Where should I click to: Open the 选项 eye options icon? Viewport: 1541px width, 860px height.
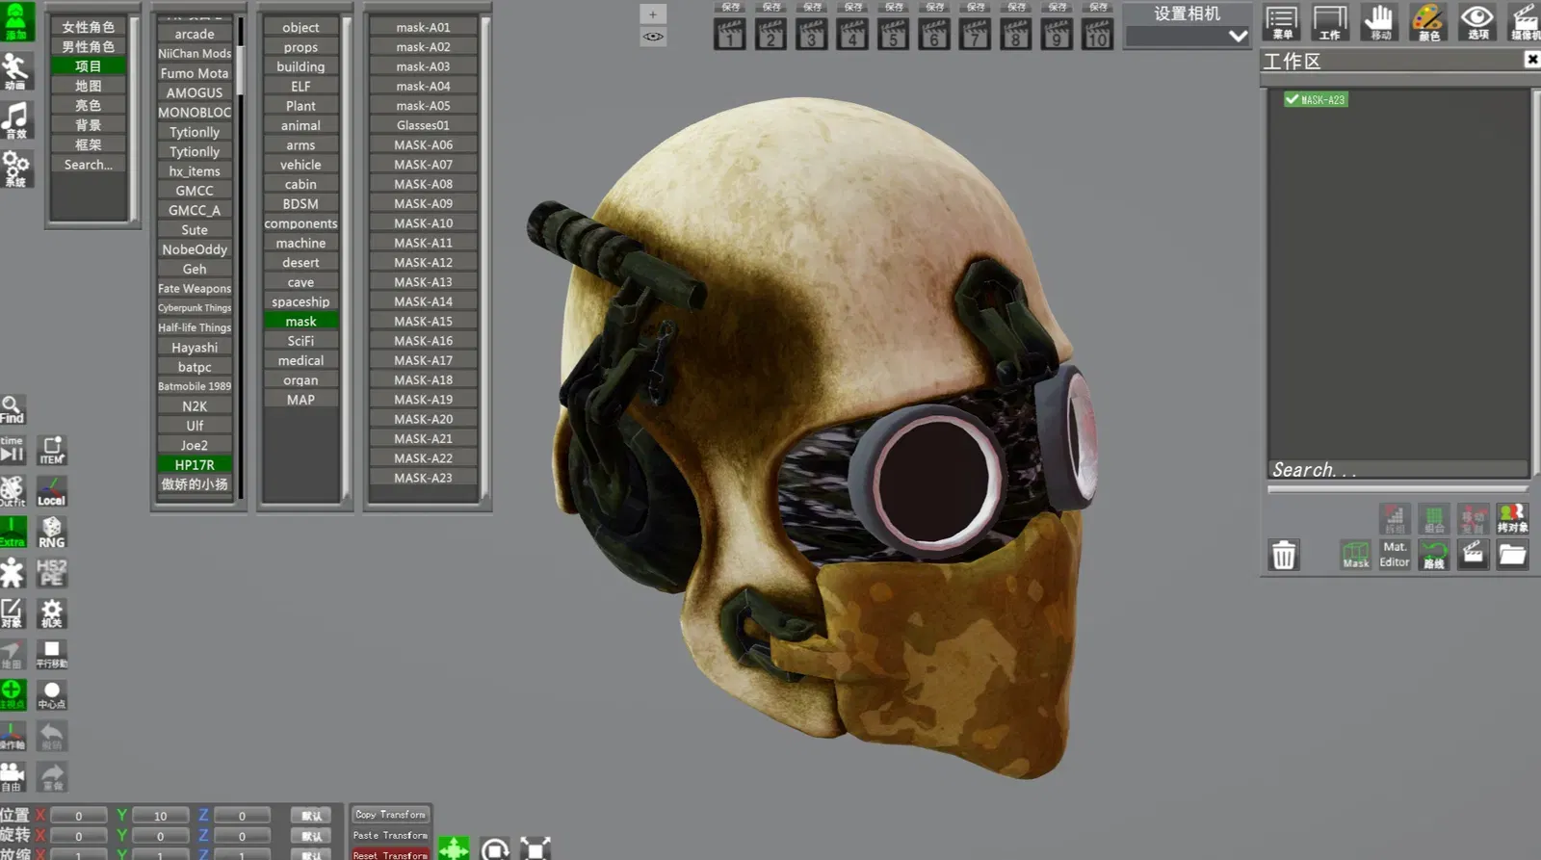[1477, 21]
